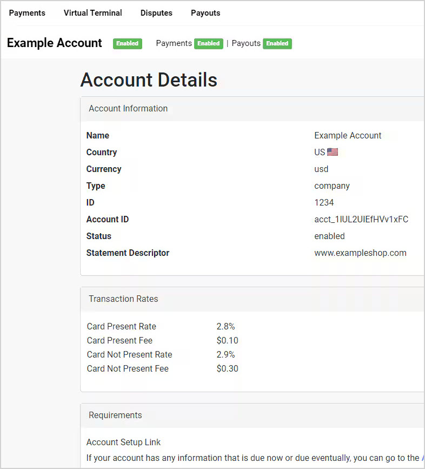Click the Card Present Rate 2.8% value
Viewport: 425px width, 469px height.
point(225,327)
